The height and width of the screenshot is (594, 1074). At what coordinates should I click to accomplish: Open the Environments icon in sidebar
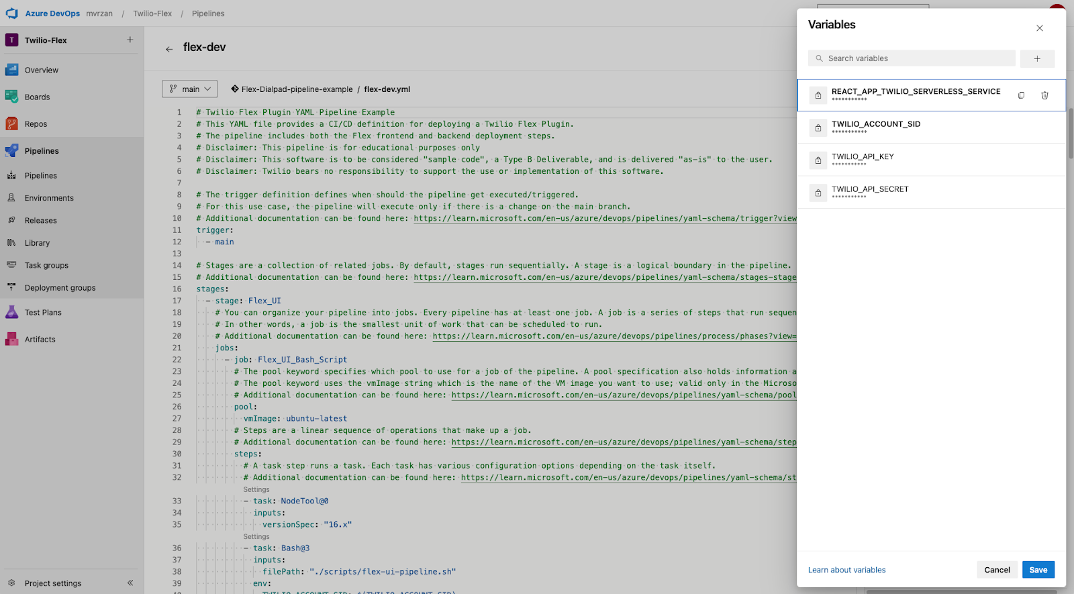[11, 198]
